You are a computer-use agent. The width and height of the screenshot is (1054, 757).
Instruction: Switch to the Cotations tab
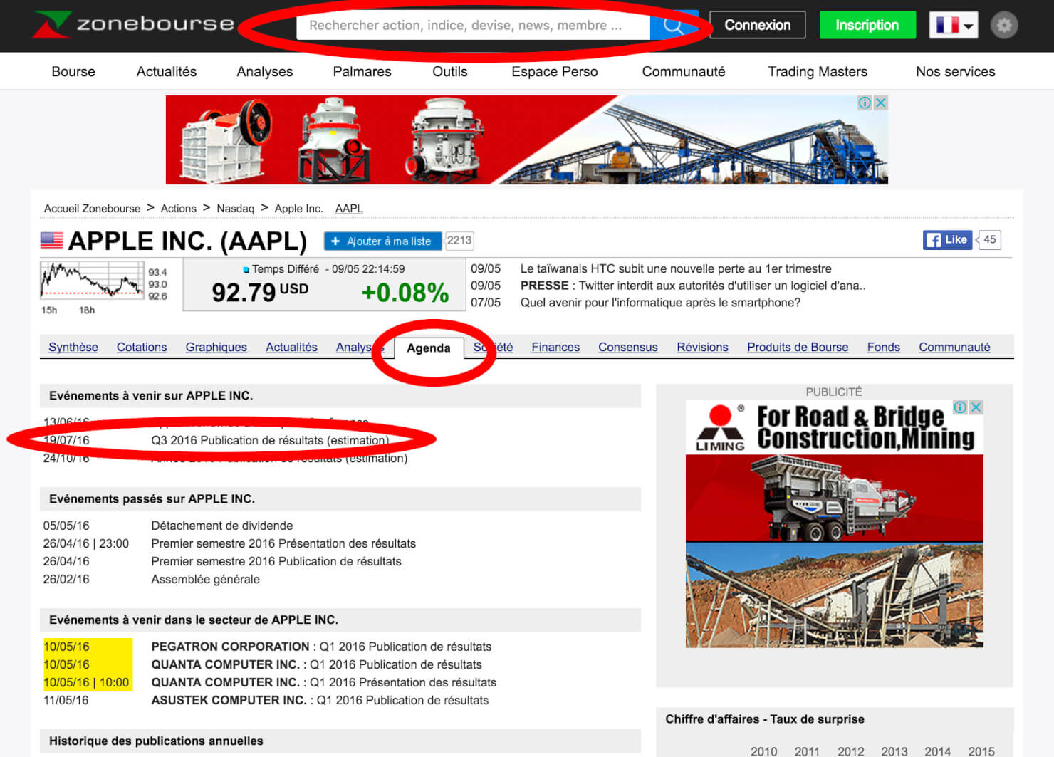coord(142,347)
